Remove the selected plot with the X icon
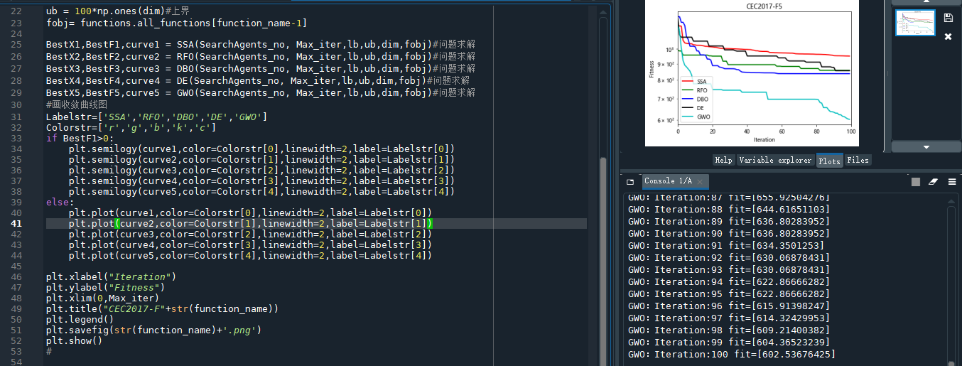The width and height of the screenshot is (962, 366). pyautogui.click(x=948, y=36)
